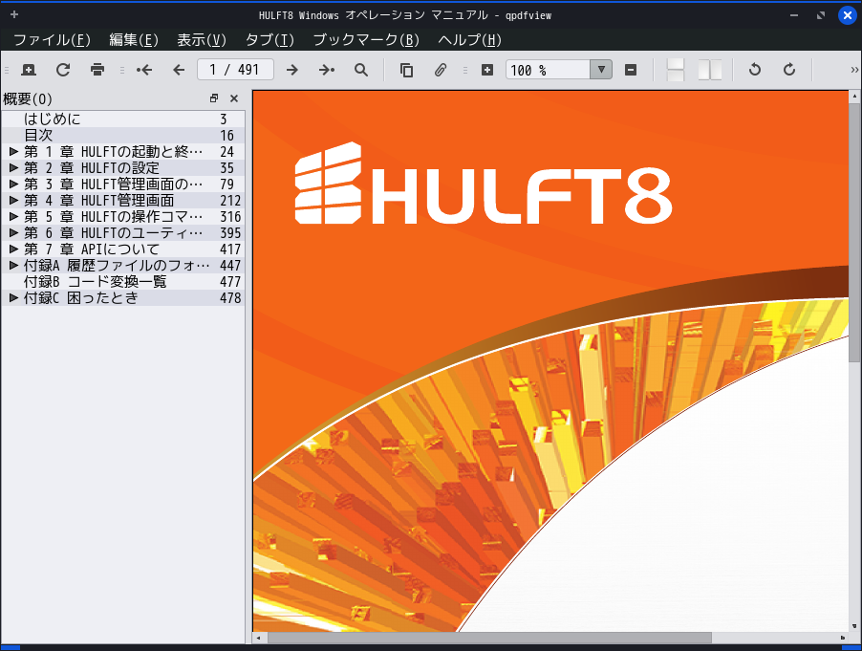Expand 第 4 章 HULFT管理画面 entry
The image size is (862, 651).
[13, 200]
